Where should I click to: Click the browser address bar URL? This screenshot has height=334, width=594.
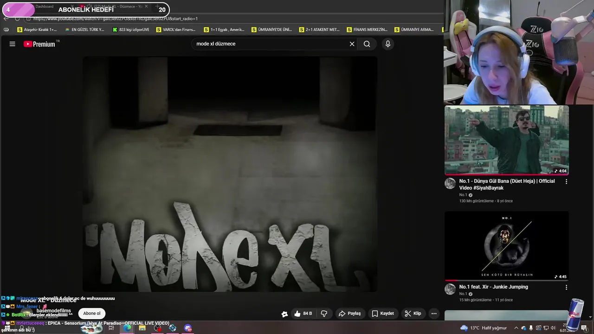tap(116, 19)
